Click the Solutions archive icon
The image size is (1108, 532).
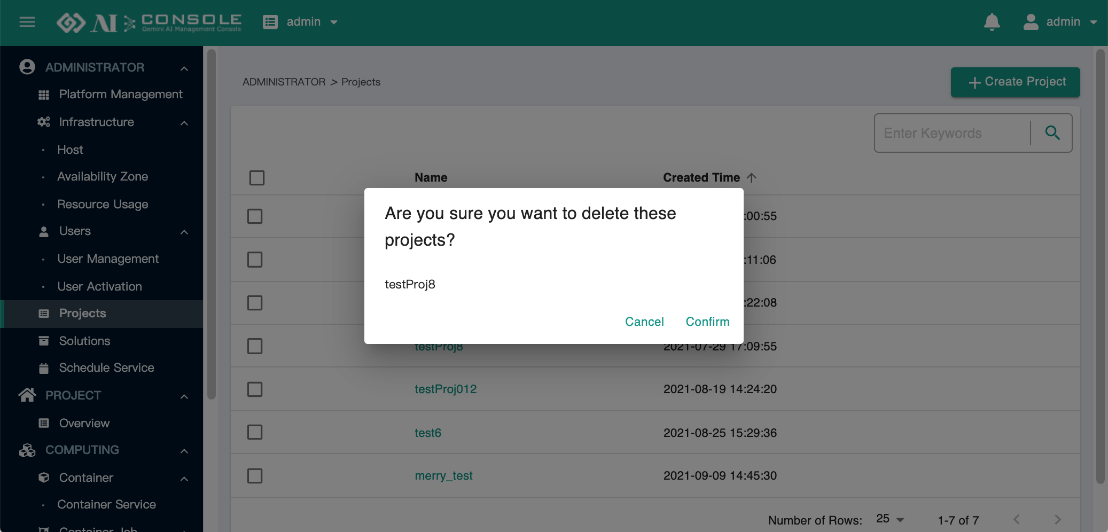click(44, 341)
